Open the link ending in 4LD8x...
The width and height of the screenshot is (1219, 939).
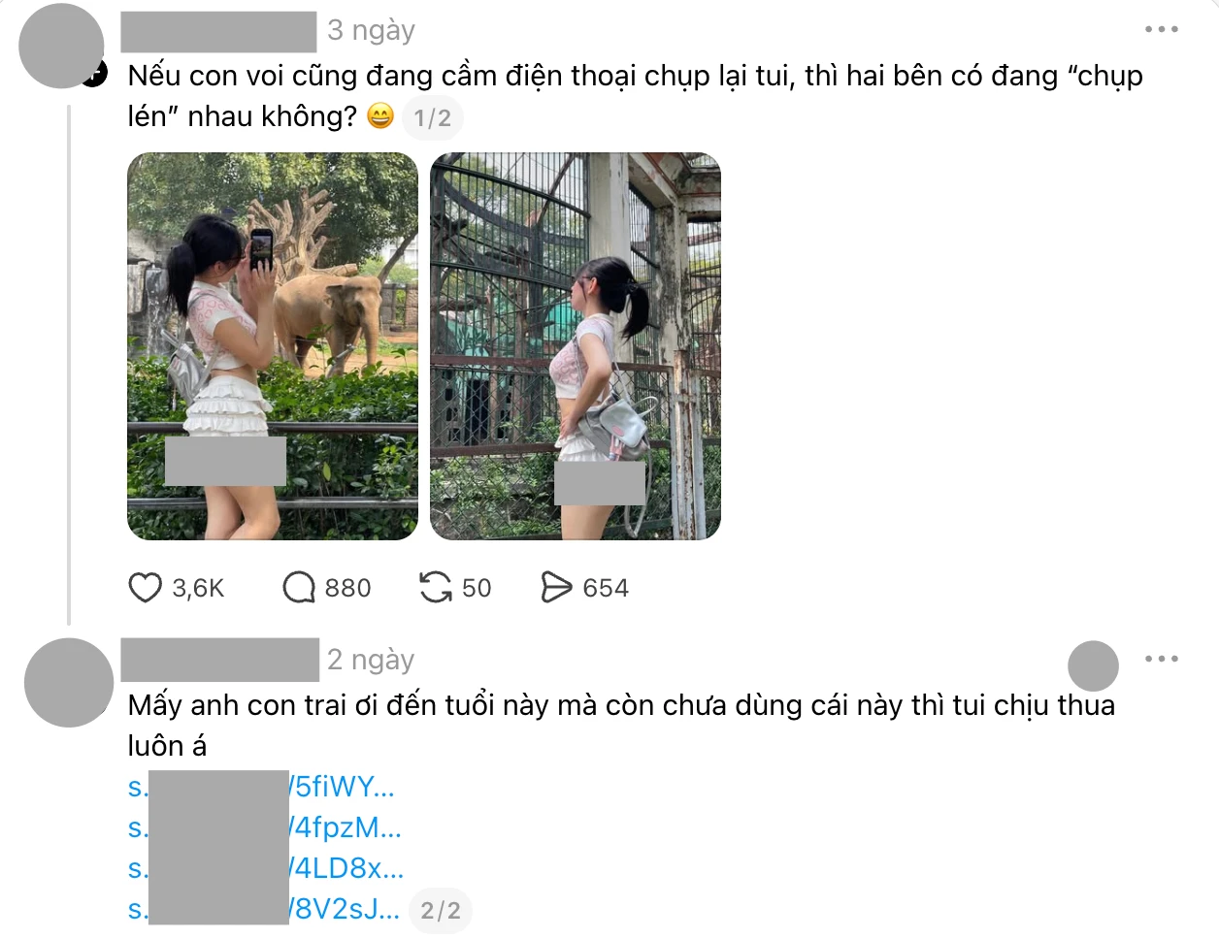click(266, 868)
